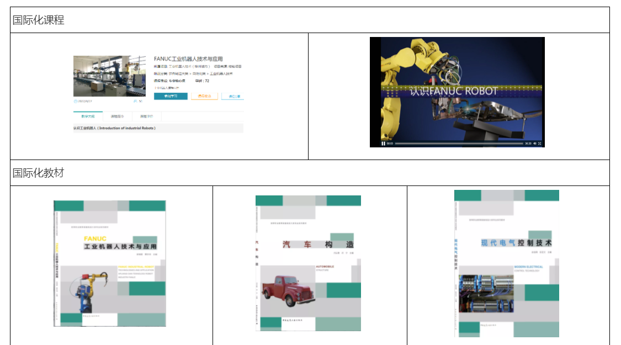Open the 汽车构造 textbook cover
The width and height of the screenshot is (621, 345).
point(308,263)
